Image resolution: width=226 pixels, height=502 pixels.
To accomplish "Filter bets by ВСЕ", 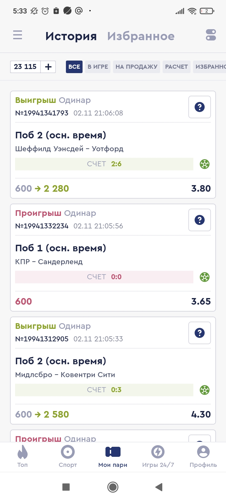I will 74,67.
